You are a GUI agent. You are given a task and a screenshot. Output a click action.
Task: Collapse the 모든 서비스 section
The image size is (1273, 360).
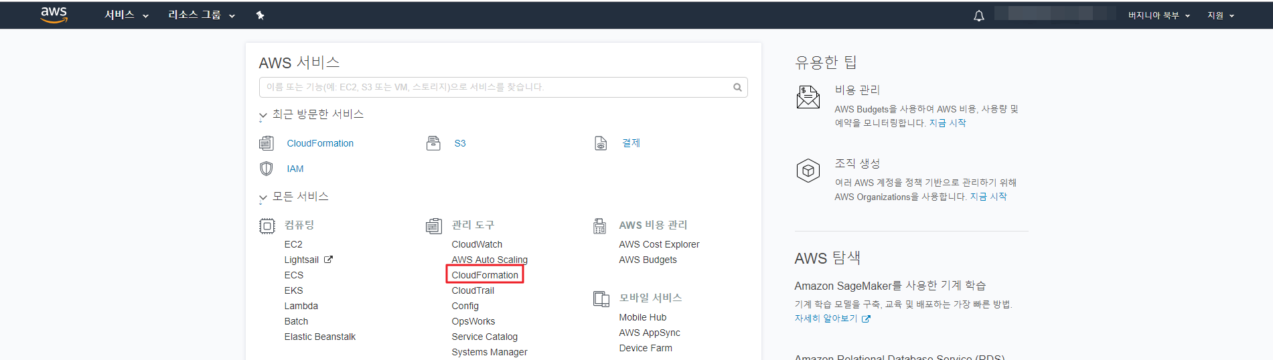click(x=263, y=197)
